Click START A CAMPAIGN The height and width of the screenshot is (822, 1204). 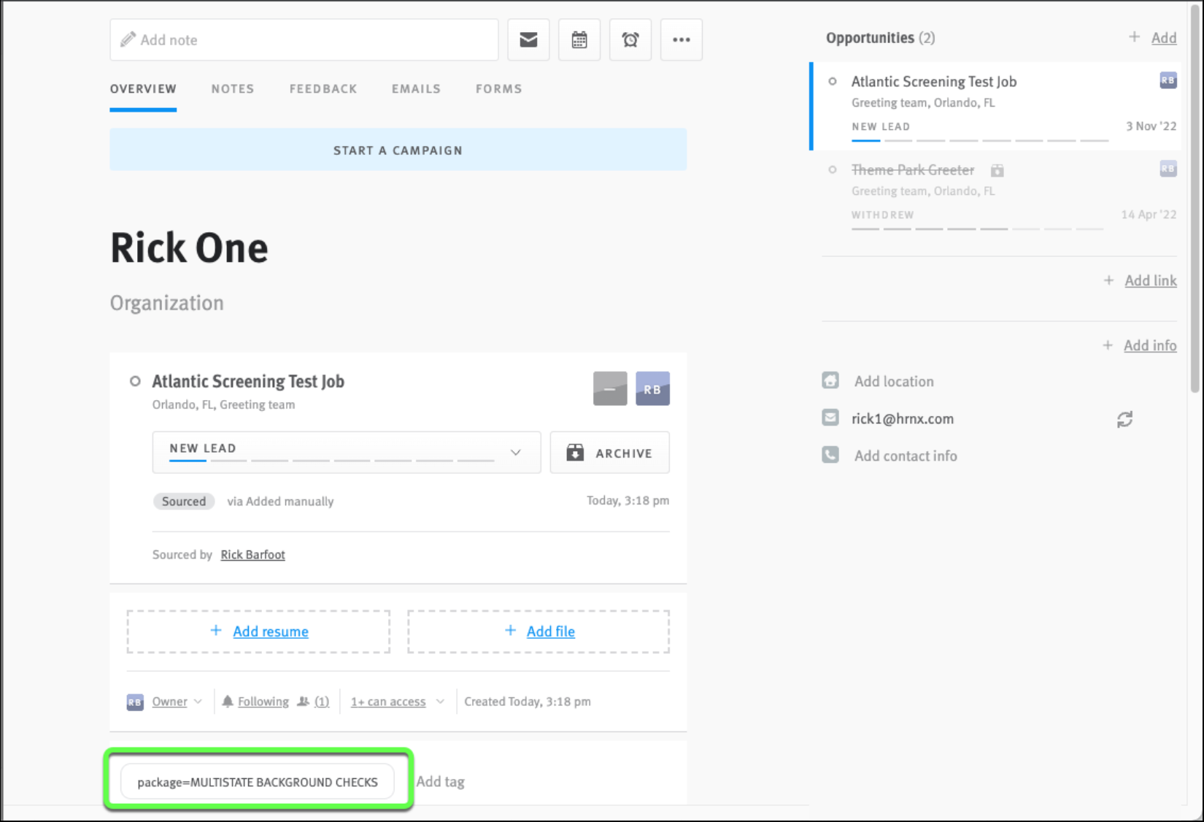(x=398, y=150)
